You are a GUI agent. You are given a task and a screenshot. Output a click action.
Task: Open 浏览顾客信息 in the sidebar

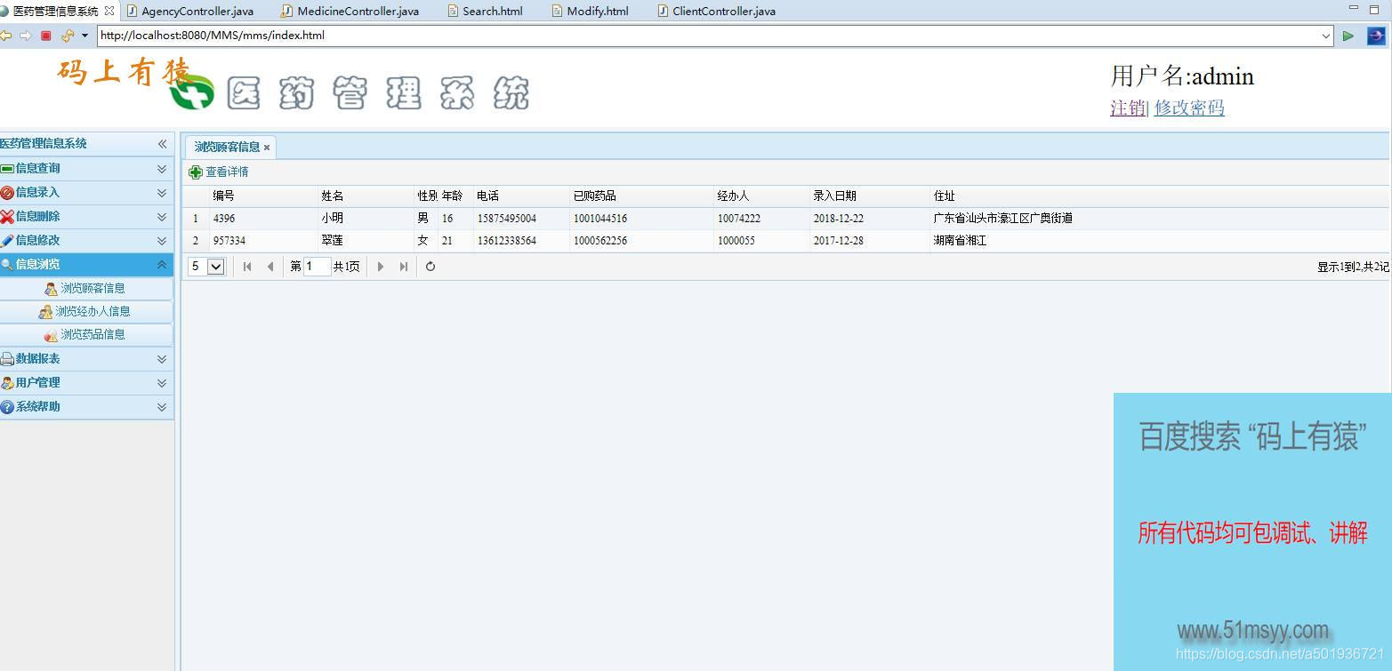(x=86, y=288)
